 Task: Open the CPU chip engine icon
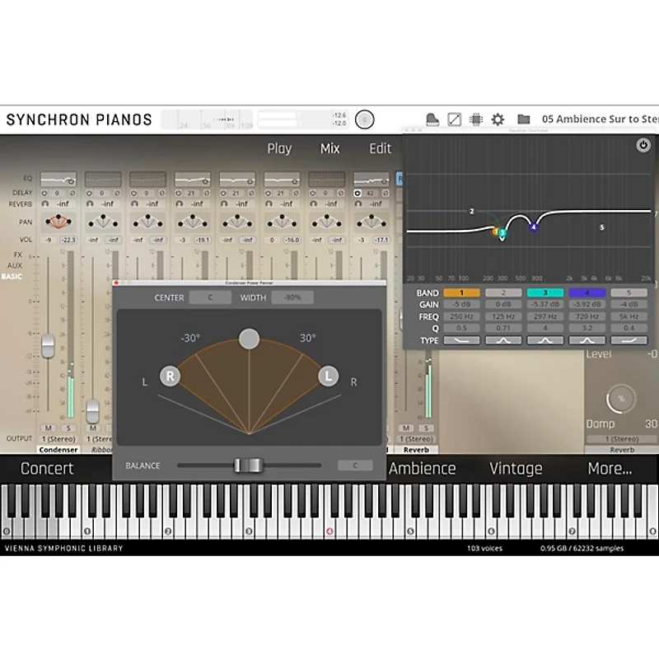point(475,119)
